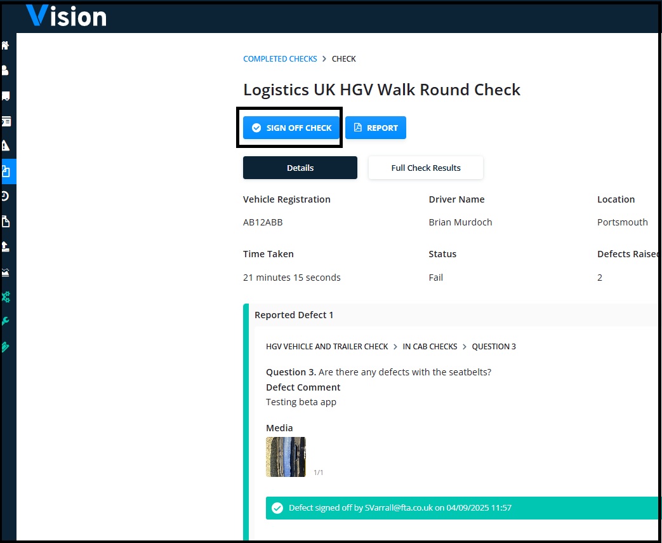
Task: Open the document page sidebar icon
Action: (x=6, y=222)
